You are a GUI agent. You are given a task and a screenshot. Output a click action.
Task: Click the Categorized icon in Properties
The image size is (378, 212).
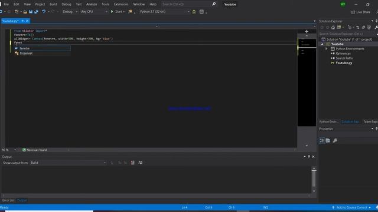pyautogui.click(x=322, y=141)
